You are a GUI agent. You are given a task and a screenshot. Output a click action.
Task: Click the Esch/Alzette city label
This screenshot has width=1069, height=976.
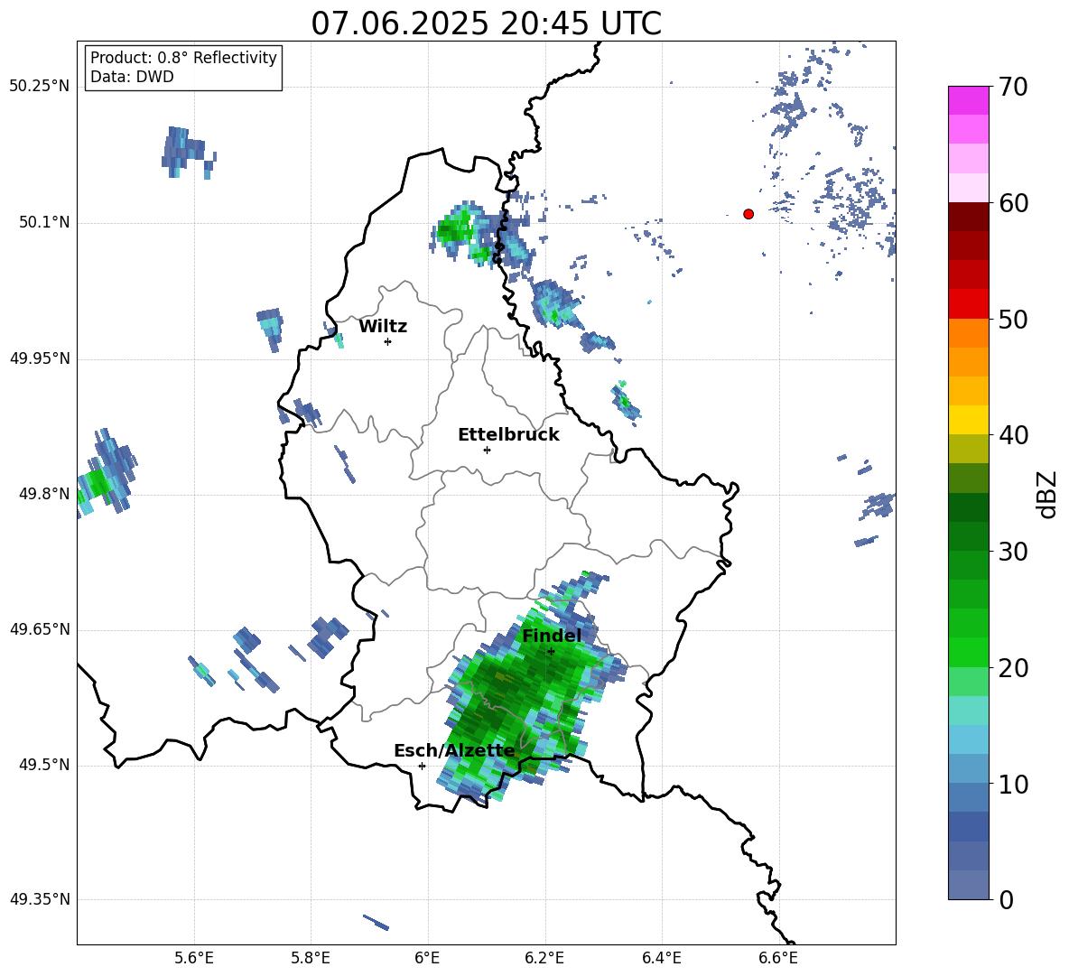click(455, 751)
